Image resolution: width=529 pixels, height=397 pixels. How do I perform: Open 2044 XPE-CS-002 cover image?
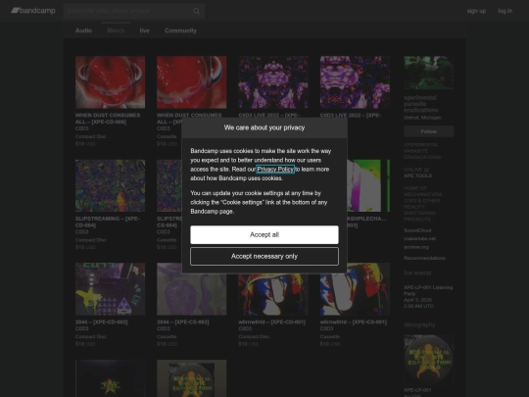[x=191, y=289]
